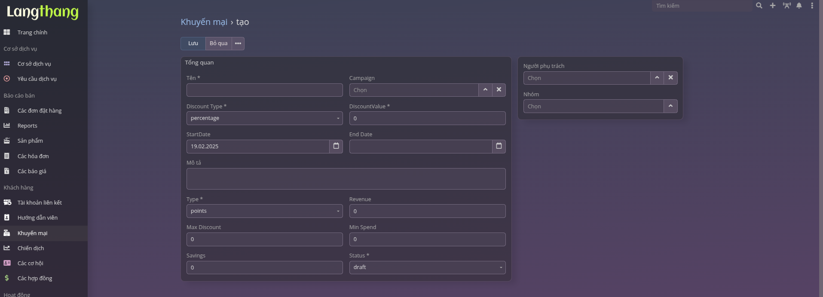Clear the Campaign field with X
Screen dimensions: 823x297
pos(499,90)
